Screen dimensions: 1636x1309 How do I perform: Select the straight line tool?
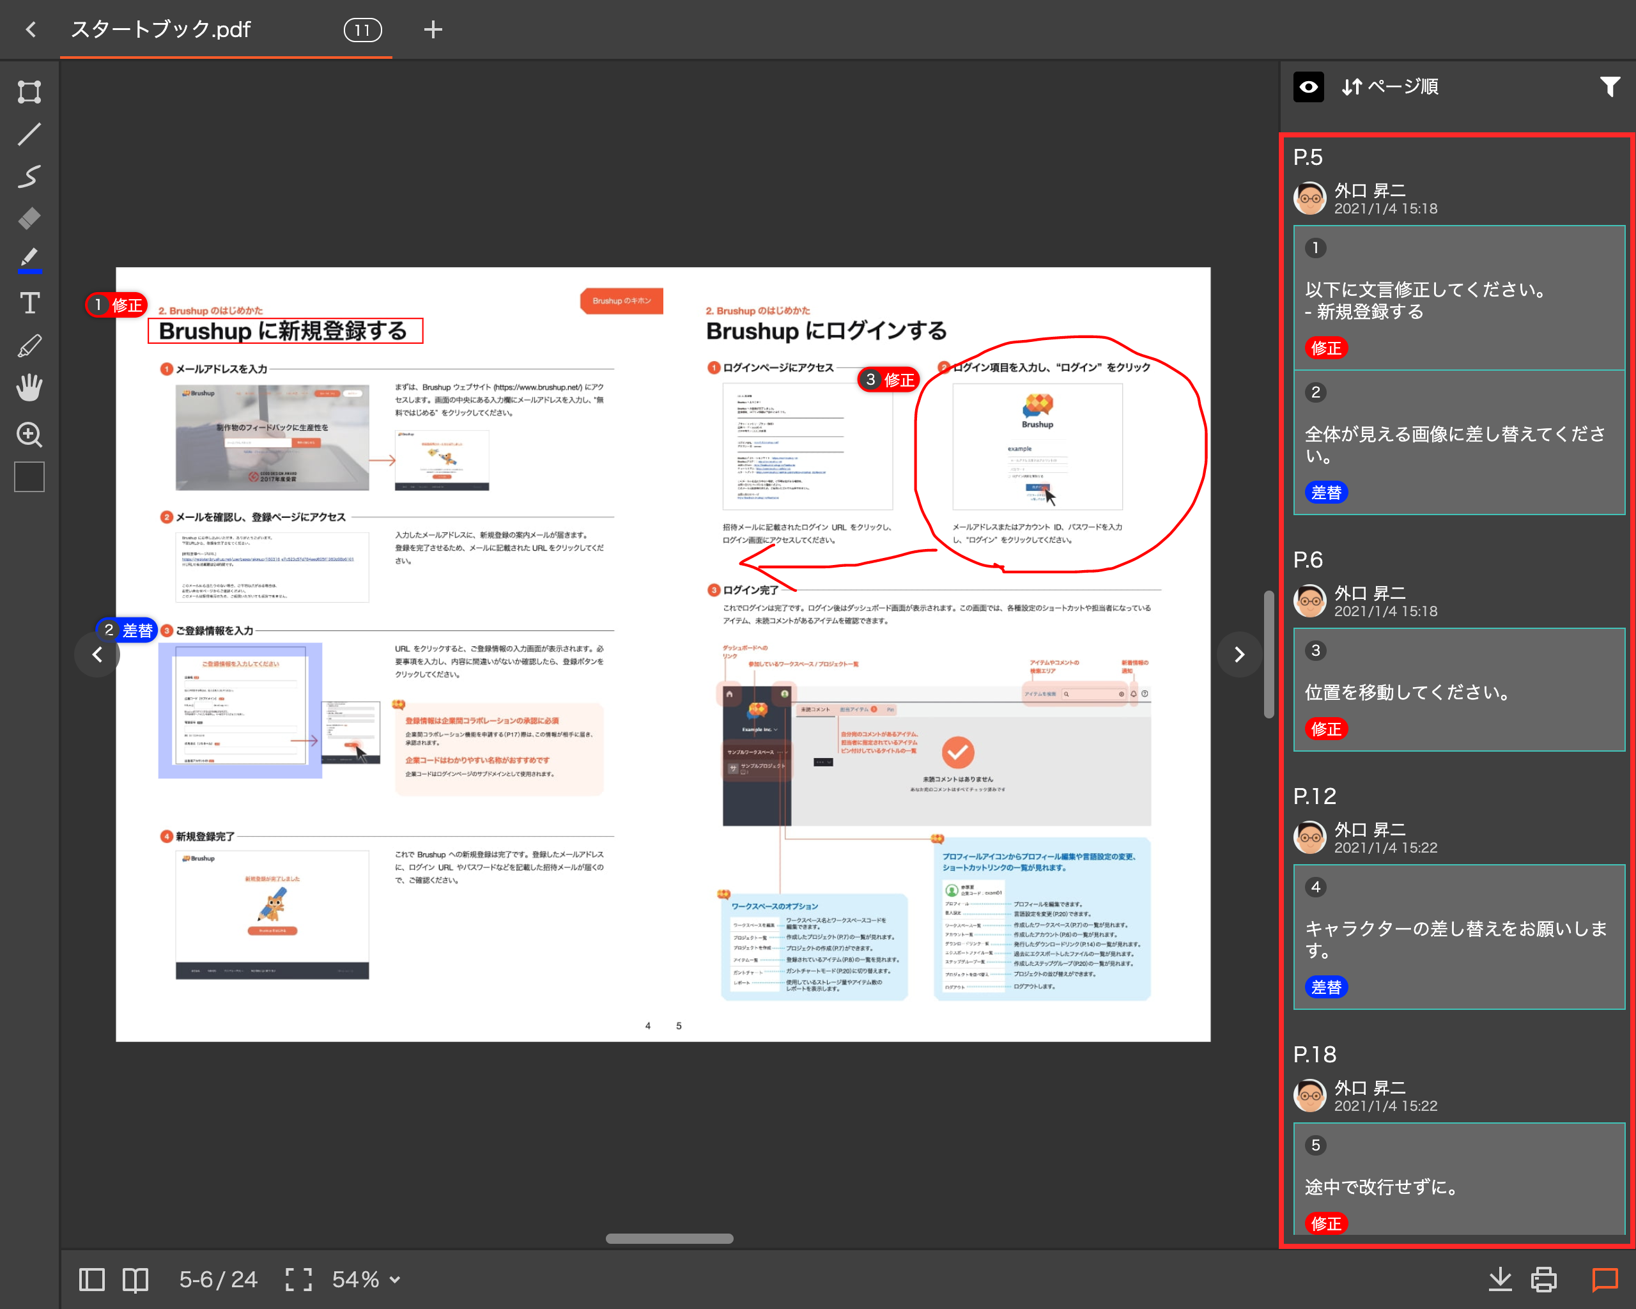tap(29, 134)
